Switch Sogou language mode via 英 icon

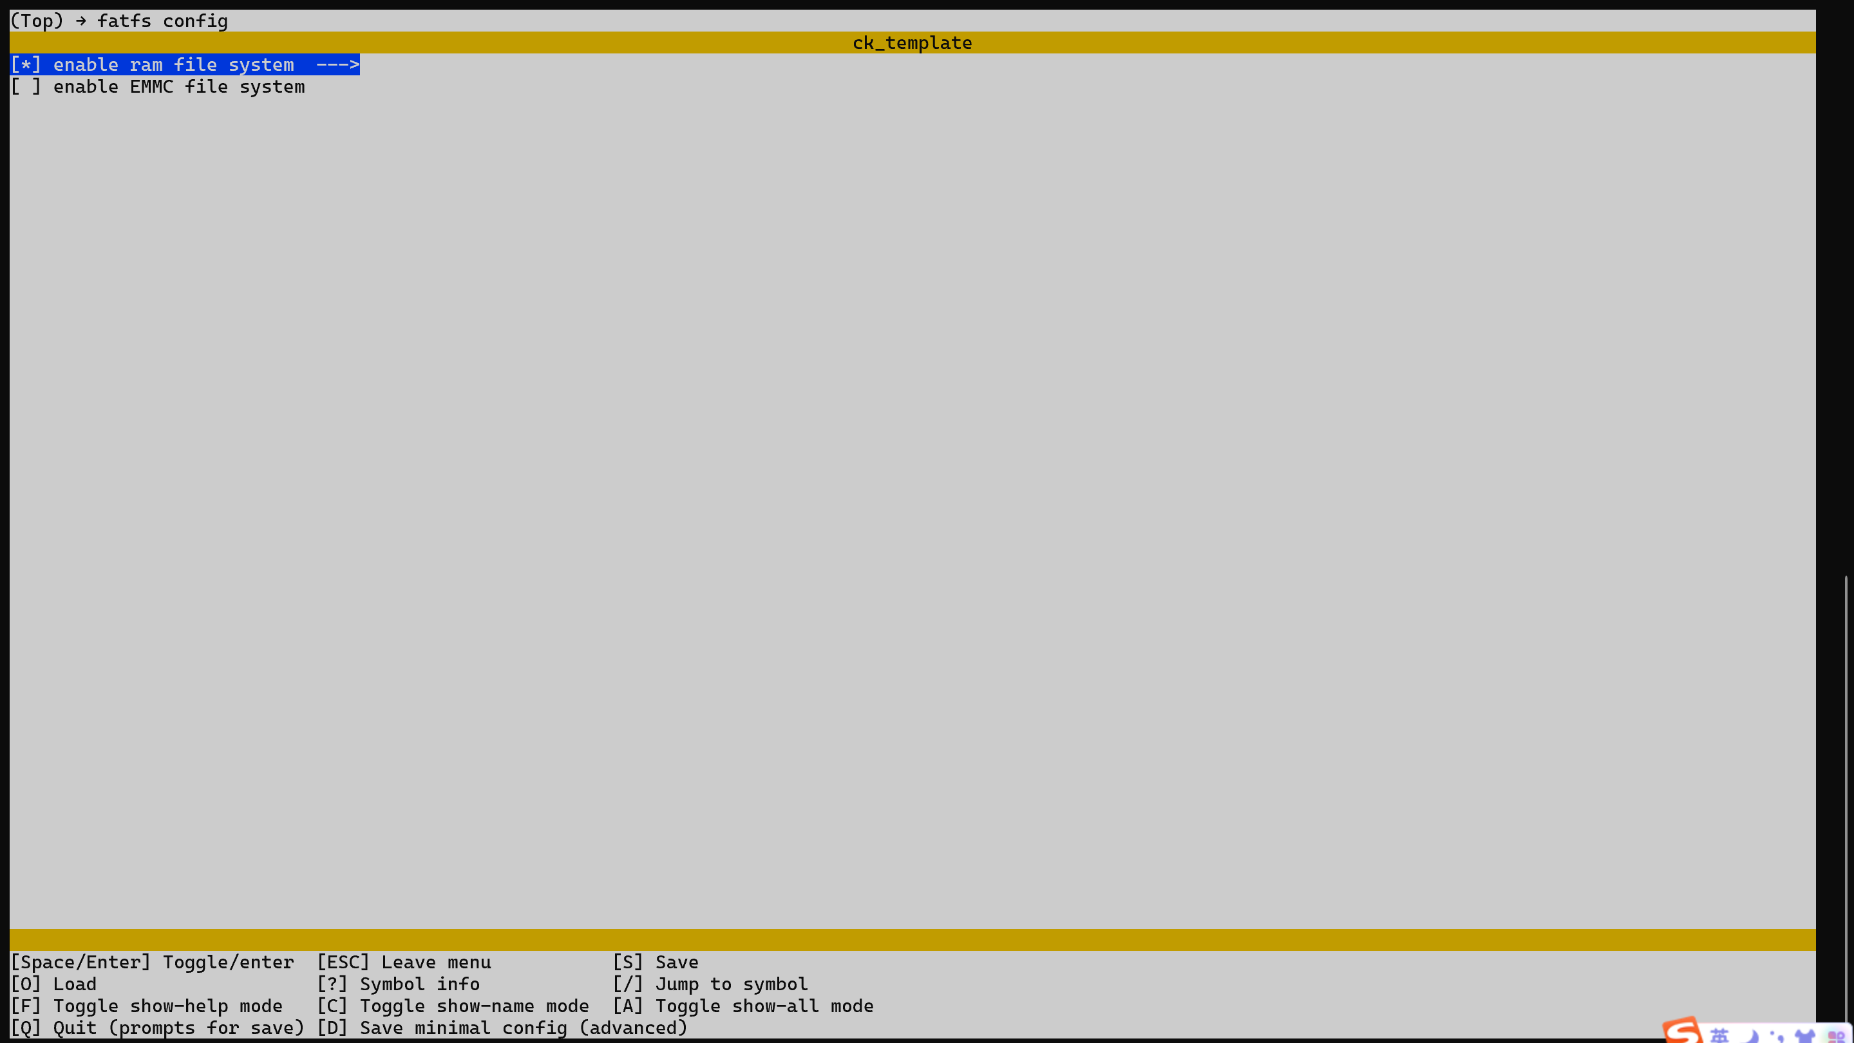click(1719, 1036)
